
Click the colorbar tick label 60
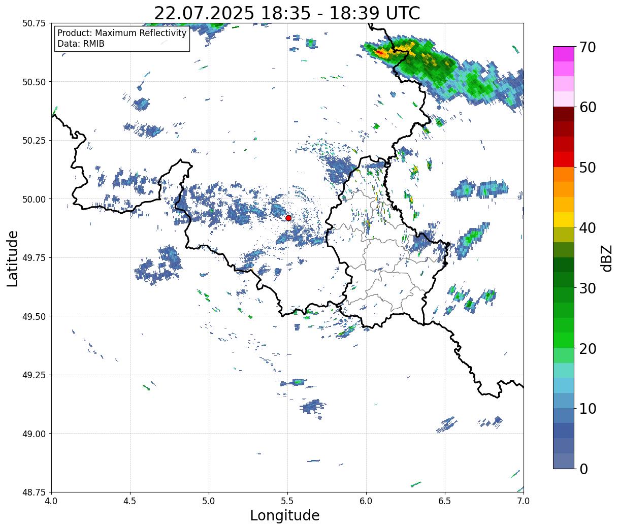(x=588, y=107)
